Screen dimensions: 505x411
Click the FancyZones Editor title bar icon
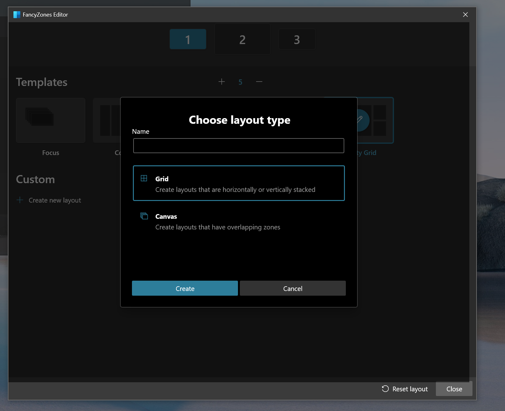tap(17, 14)
